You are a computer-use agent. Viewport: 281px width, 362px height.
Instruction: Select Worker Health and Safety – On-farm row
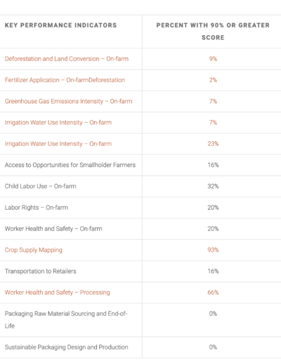point(140,229)
